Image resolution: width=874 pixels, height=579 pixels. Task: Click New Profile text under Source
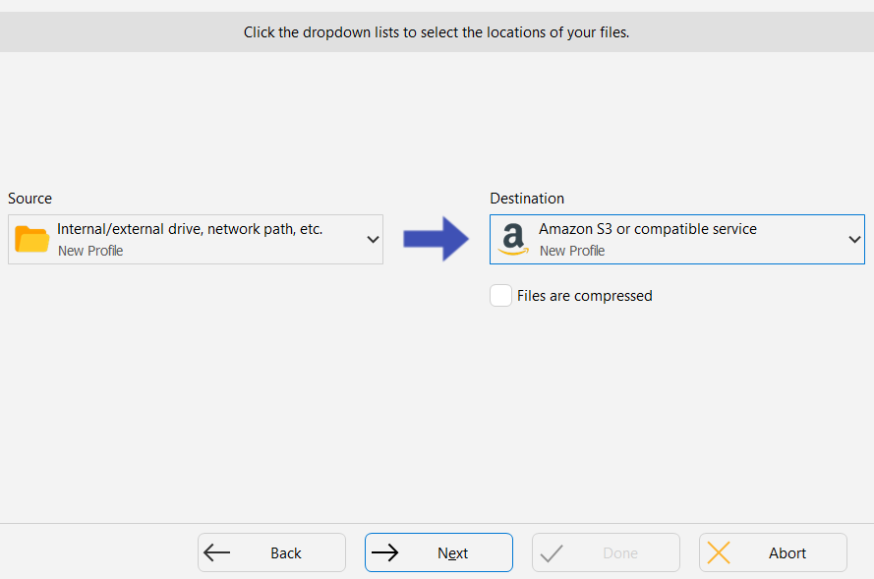[90, 251]
